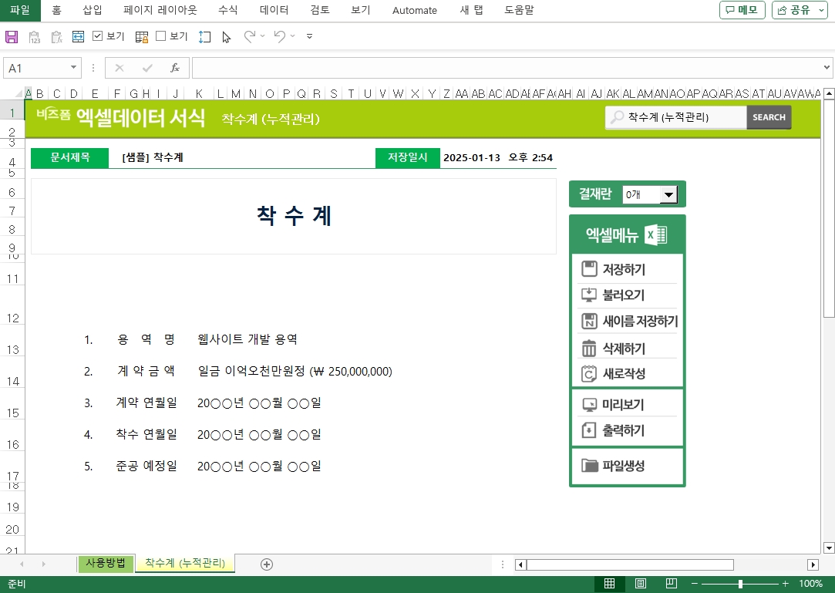
Task: Click the freeze panes table icon
Action: [x=142, y=37]
